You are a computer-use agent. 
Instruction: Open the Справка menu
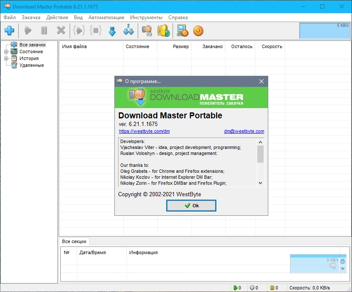click(178, 17)
